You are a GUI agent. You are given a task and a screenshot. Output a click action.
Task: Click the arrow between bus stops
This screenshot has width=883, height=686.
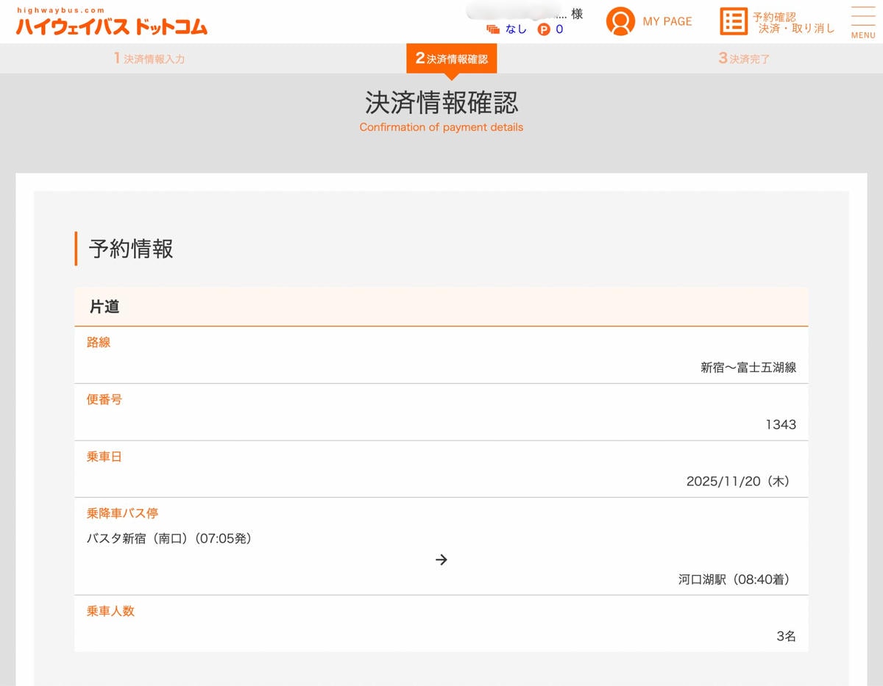(x=441, y=560)
